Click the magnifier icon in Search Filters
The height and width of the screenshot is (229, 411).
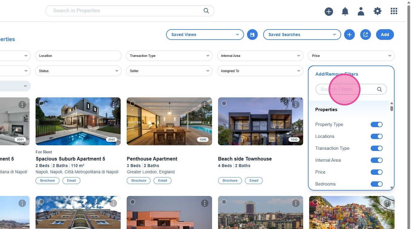pyautogui.click(x=379, y=89)
